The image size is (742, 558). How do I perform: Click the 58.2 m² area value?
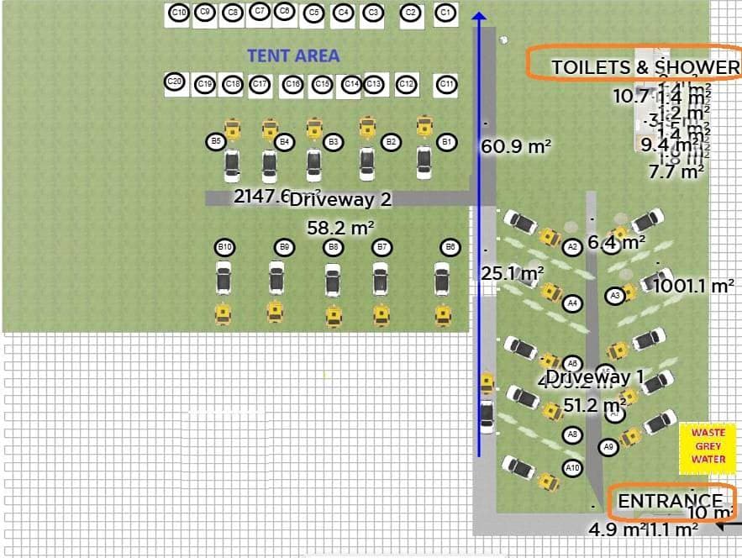point(340,228)
